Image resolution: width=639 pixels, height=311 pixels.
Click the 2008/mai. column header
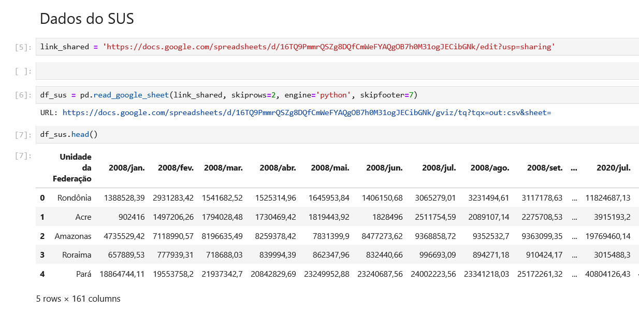(x=330, y=168)
